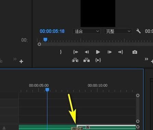Open source monitor button editor plus
The image size is (153, 130).
tap(21, 61)
